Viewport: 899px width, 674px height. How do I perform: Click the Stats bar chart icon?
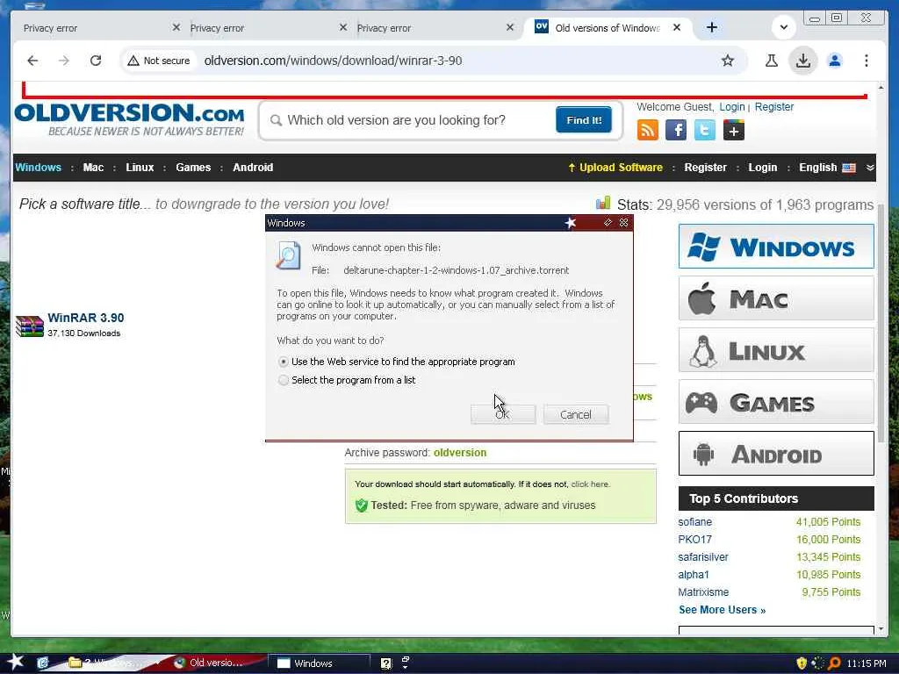pyautogui.click(x=603, y=203)
